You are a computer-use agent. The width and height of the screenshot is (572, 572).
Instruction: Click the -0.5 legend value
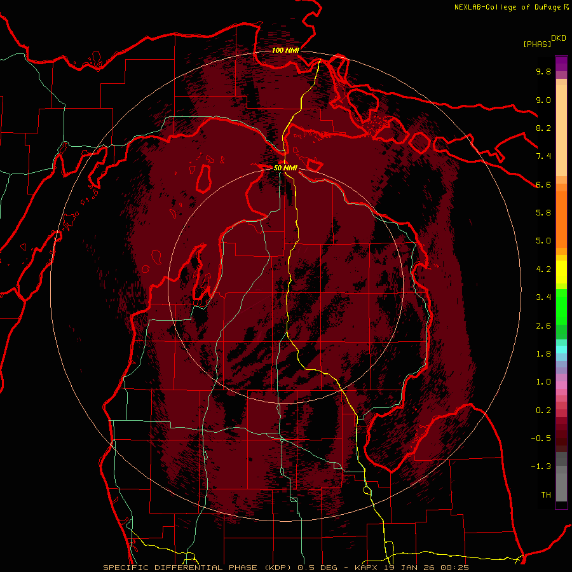[x=541, y=439]
